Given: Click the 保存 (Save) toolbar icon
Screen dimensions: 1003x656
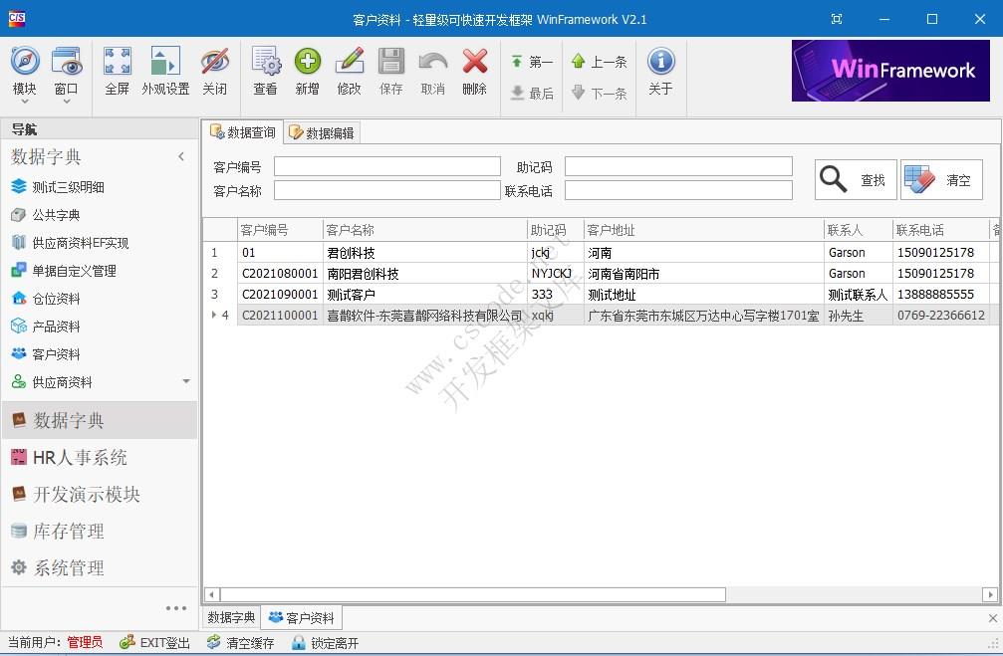Looking at the screenshot, I should (x=391, y=70).
